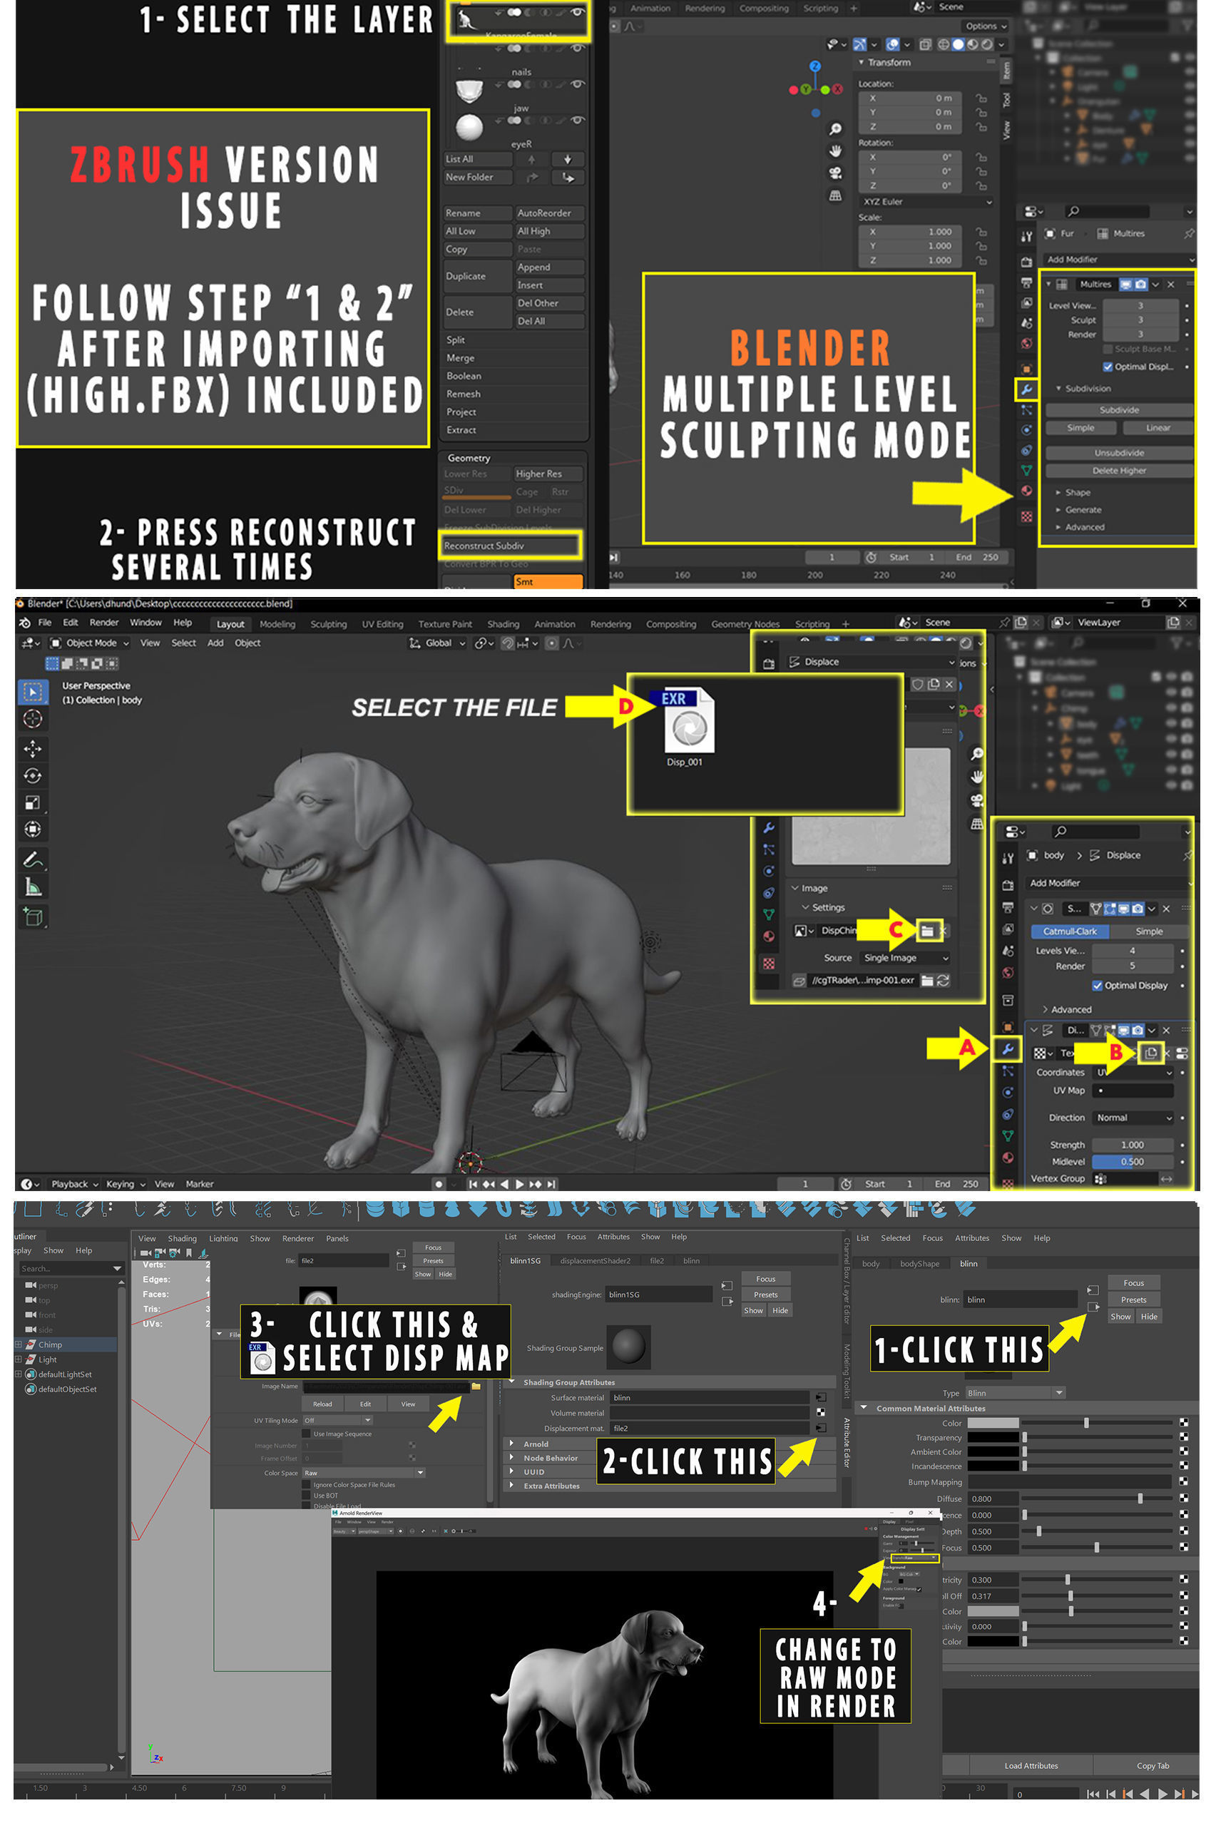Click grey Color swatch in Common Material Attributes

click(992, 1422)
